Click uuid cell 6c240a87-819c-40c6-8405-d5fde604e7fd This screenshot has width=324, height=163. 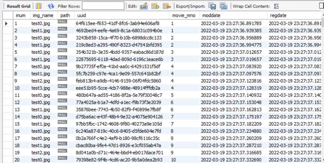pyautogui.click(x=122, y=131)
